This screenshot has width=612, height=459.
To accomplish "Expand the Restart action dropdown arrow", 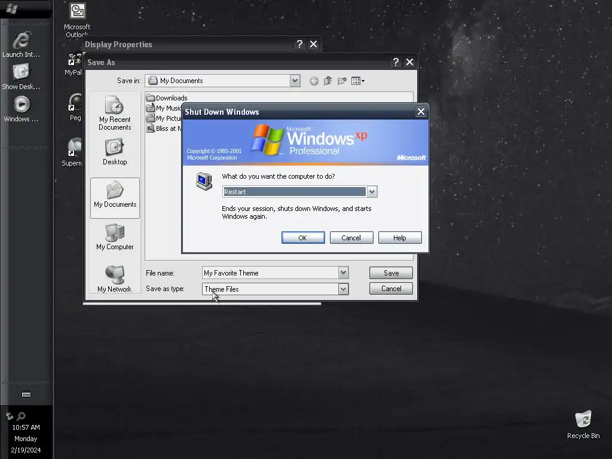I will click(372, 192).
